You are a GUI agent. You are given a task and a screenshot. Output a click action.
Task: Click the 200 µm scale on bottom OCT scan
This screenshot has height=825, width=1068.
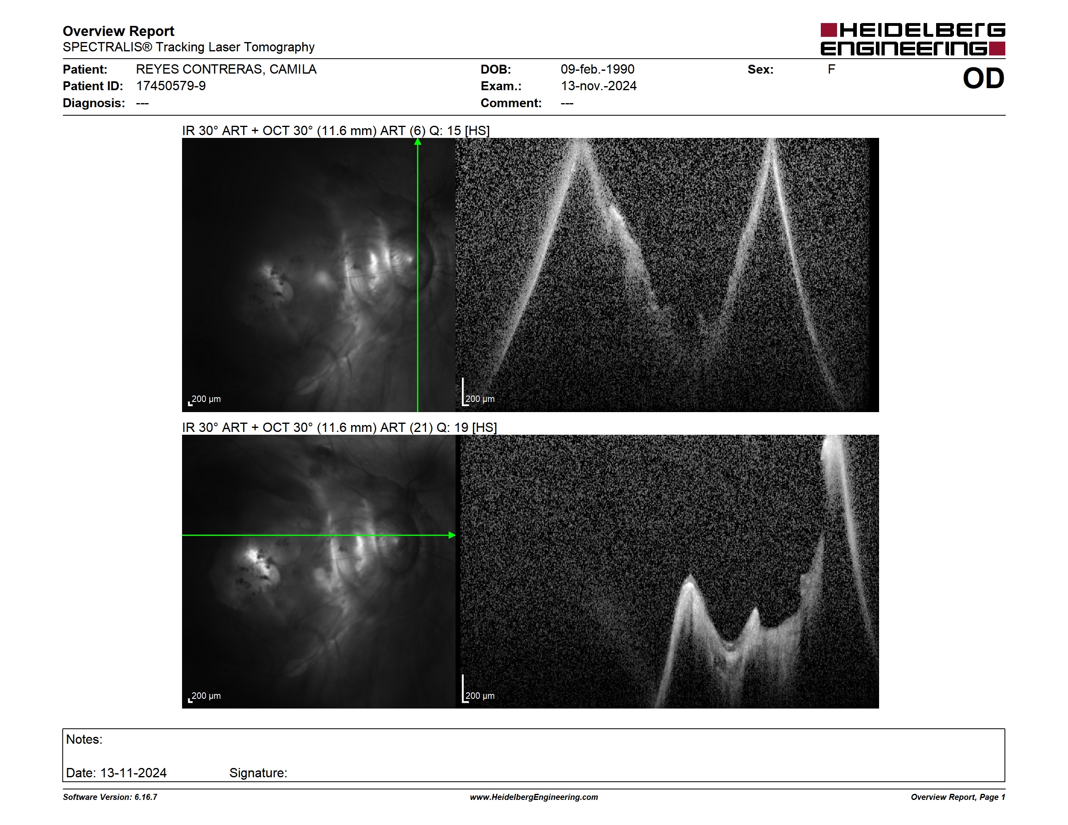coord(478,689)
